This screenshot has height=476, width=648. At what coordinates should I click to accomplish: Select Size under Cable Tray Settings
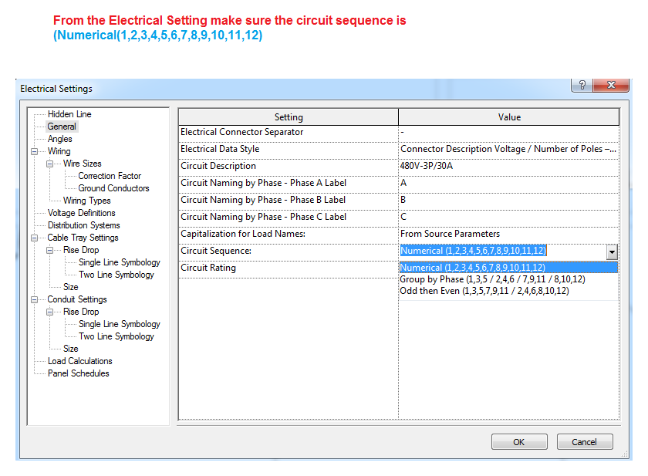71,287
